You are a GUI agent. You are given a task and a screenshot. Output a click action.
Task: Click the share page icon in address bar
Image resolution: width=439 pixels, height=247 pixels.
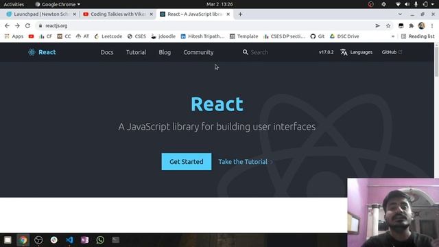(x=378, y=26)
